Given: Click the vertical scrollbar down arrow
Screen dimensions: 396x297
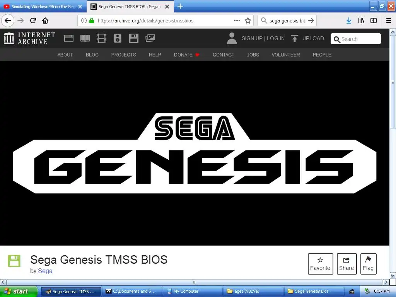Looking at the screenshot, I should tap(393, 275).
